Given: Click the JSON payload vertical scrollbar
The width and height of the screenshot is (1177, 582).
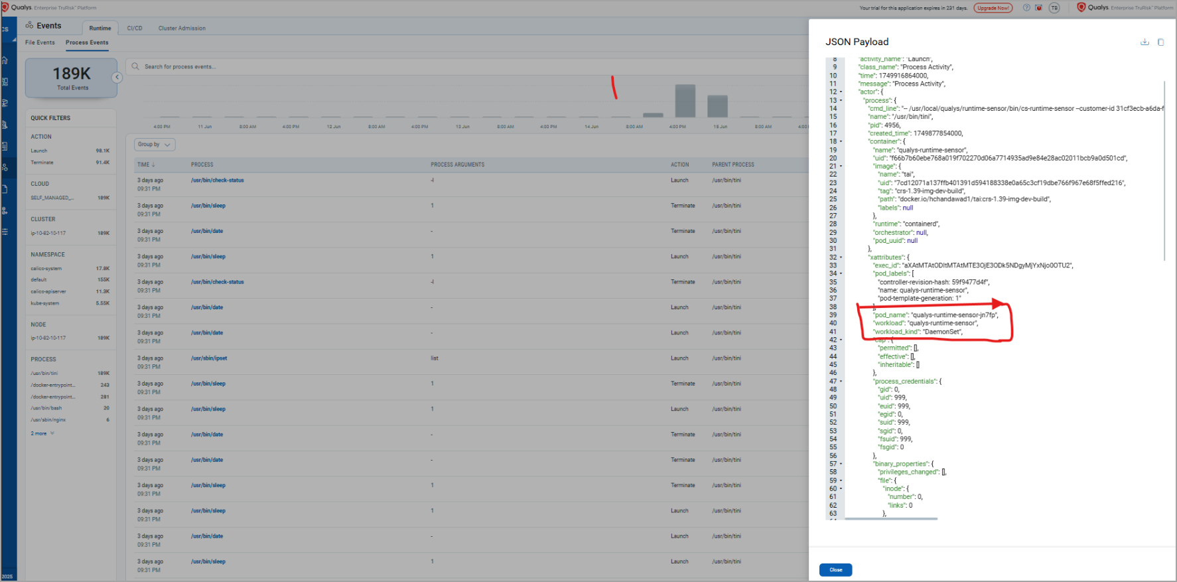Looking at the screenshot, I should point(1165,171).
